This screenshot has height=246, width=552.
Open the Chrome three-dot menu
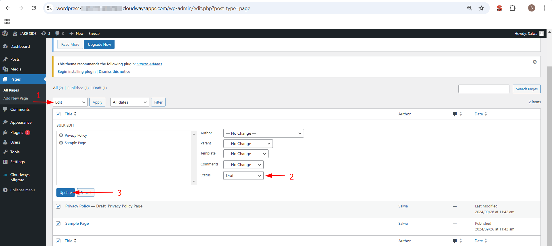545,8
